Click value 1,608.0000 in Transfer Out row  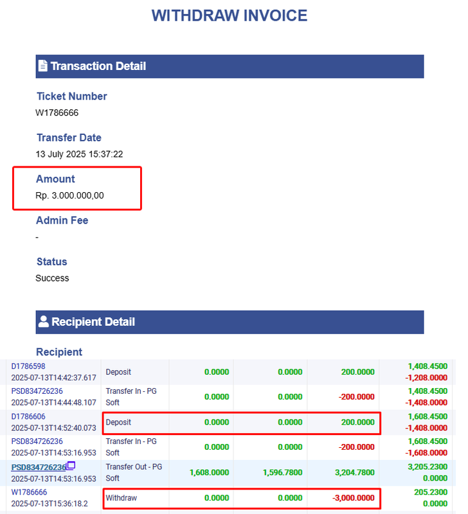click(x=209, y=472)
